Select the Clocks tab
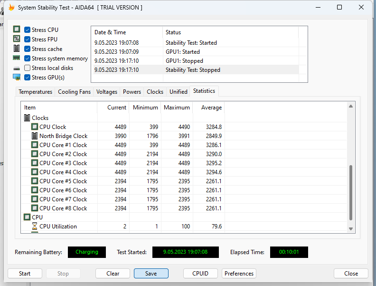Image resolution: width=376 pixels, height=286 pixels. (155, 92)
